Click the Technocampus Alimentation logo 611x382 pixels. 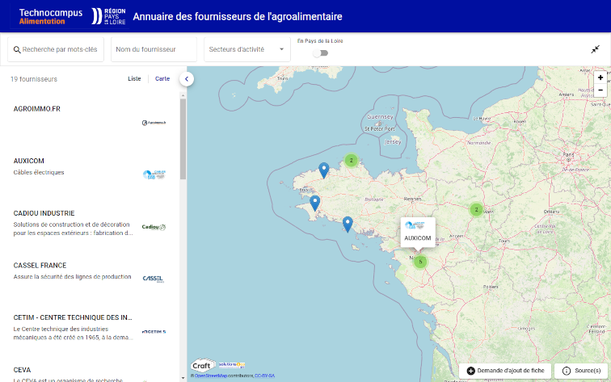click(x=51, y=16)
